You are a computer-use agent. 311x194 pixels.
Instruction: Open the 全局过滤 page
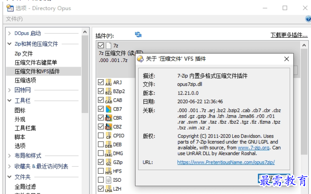pos(25,186)
